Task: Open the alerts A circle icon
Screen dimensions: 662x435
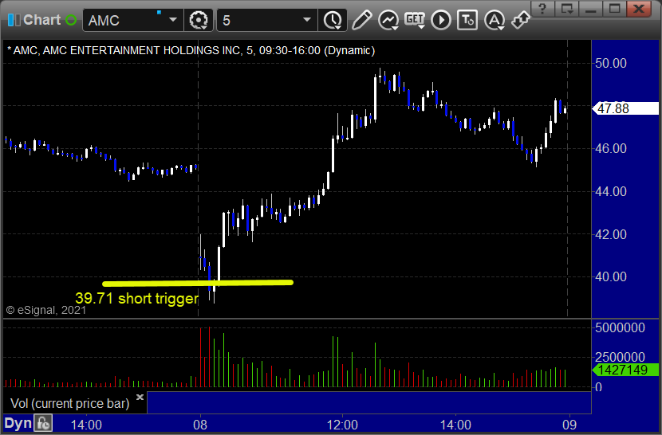Action: click(x=494, y=20)
